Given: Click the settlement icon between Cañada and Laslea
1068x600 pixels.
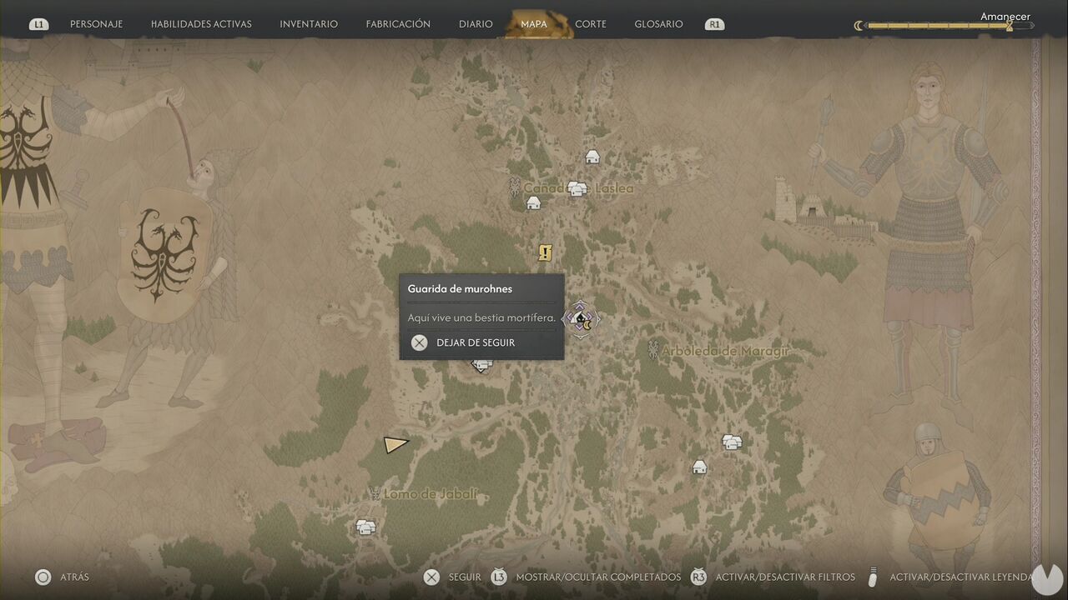Looking at the screenshot, I should (577, 189).
